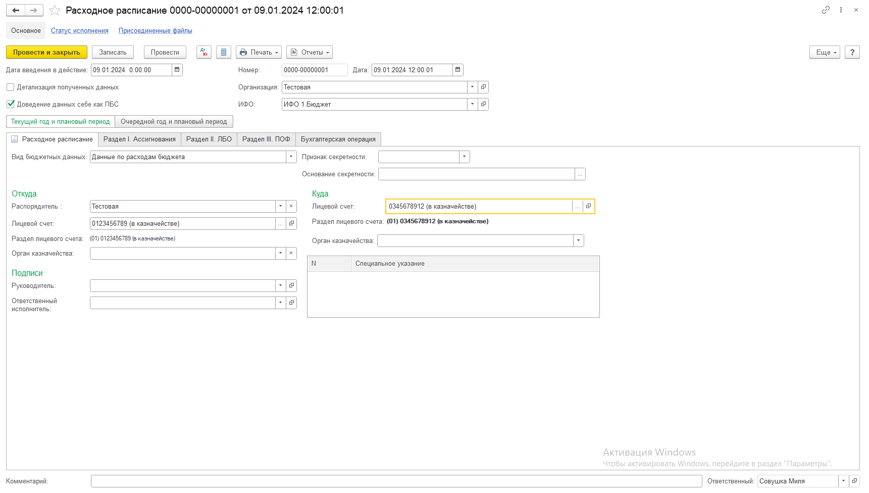869x493 pixels.
Task: Select Основание секретности via ellipsis button
Action: (x=580, y=174)
